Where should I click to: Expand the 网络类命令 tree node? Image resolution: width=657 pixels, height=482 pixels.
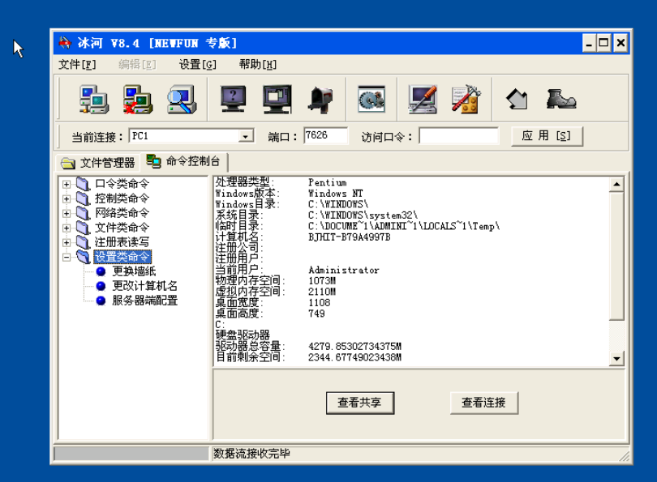click(x=67, y=213)
